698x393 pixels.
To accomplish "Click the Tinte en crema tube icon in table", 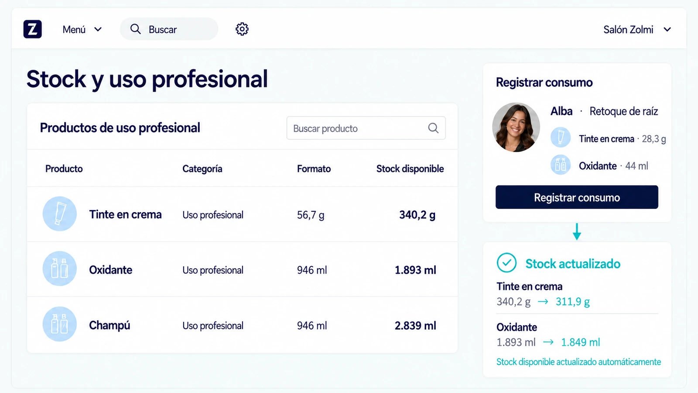I will 60,214.
